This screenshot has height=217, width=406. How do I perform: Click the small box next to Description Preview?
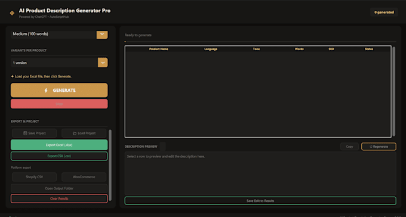162,147
